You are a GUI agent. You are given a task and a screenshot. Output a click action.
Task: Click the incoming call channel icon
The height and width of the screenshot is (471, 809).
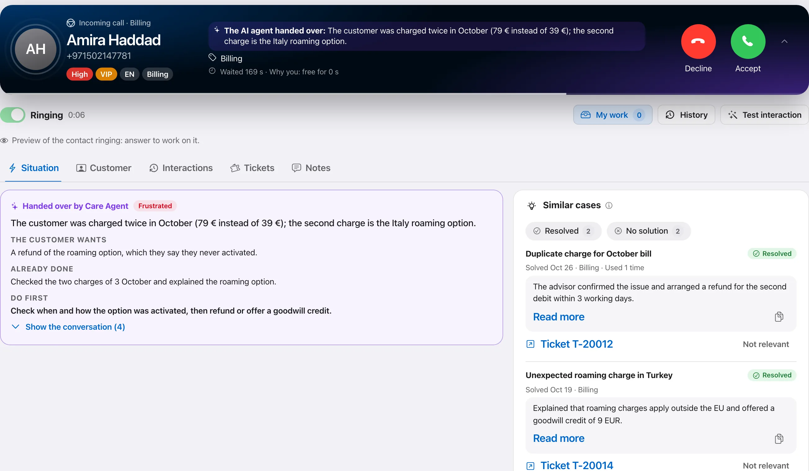[x=71, y=23]
